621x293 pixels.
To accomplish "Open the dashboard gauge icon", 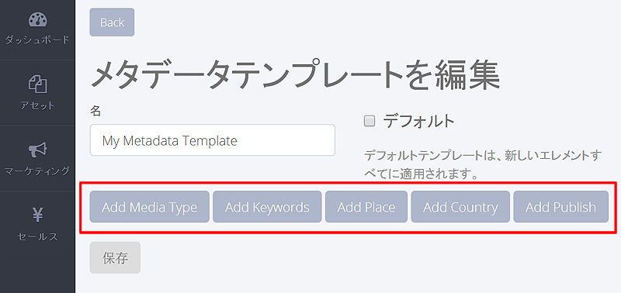I will [37, 19].
